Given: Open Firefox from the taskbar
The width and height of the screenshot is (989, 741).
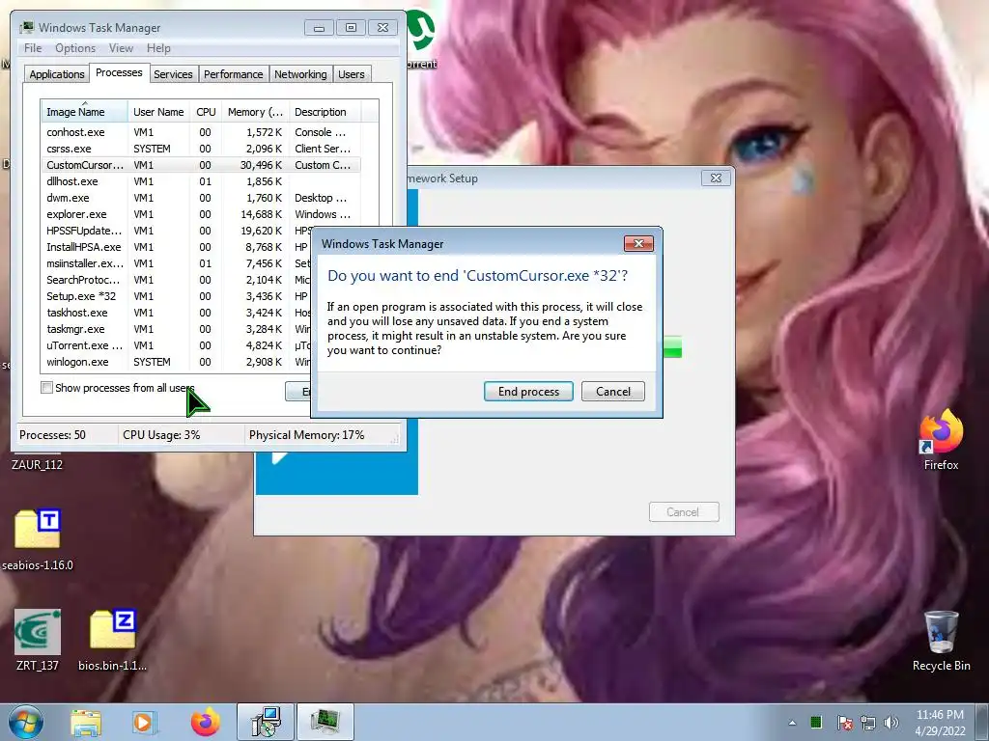Looking at the screenshot, I should [205, 723].
